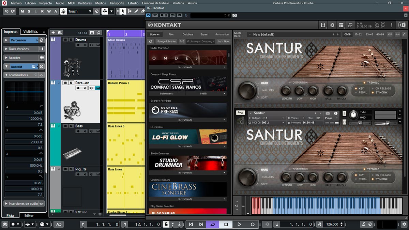Open Kontakt options gear
Viewport: 409px width, 230px height.
point(332,25)
